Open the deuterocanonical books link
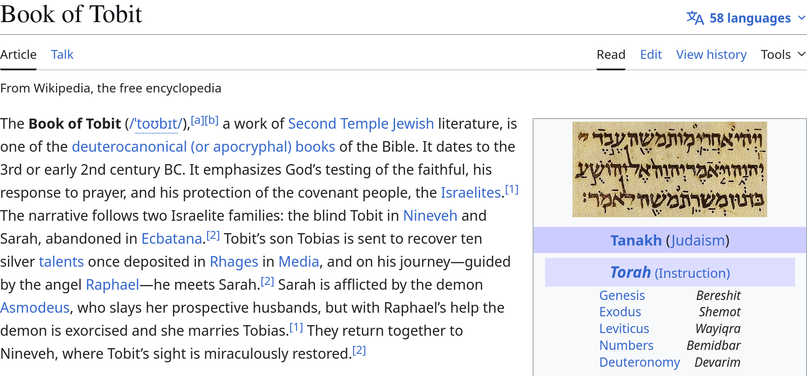Viewport: 807px width, 376px height. (203, 146)
